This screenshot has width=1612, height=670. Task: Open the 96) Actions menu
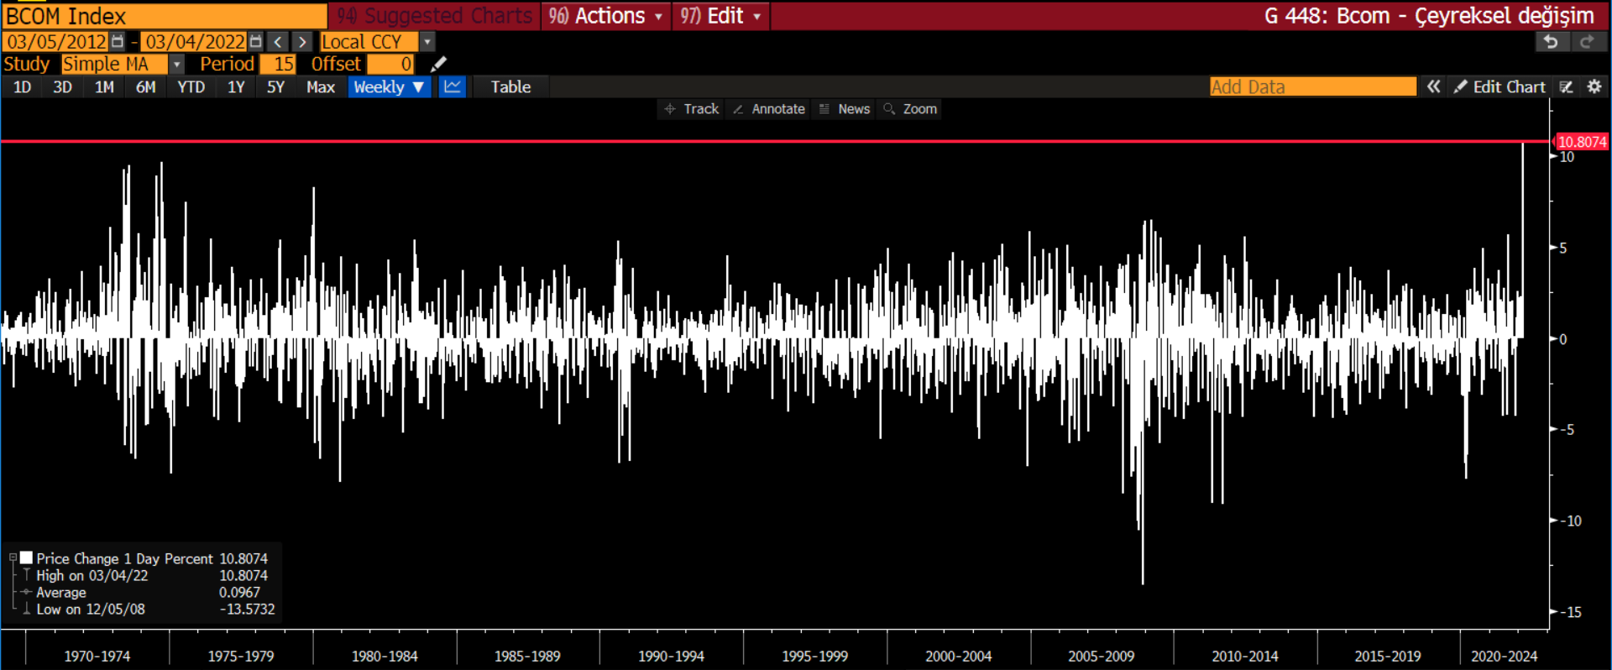[x=605, y=16]
